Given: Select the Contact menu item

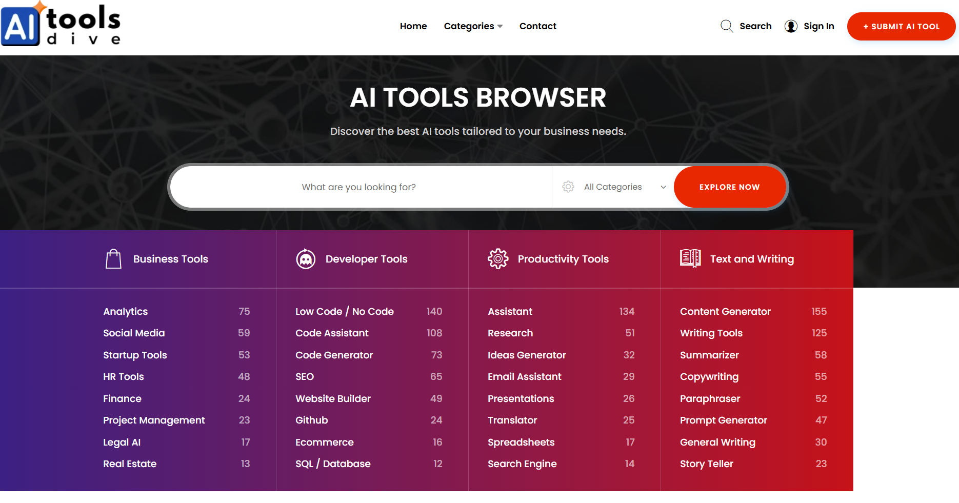Looking at the screenshot, I should pos(537,26).
